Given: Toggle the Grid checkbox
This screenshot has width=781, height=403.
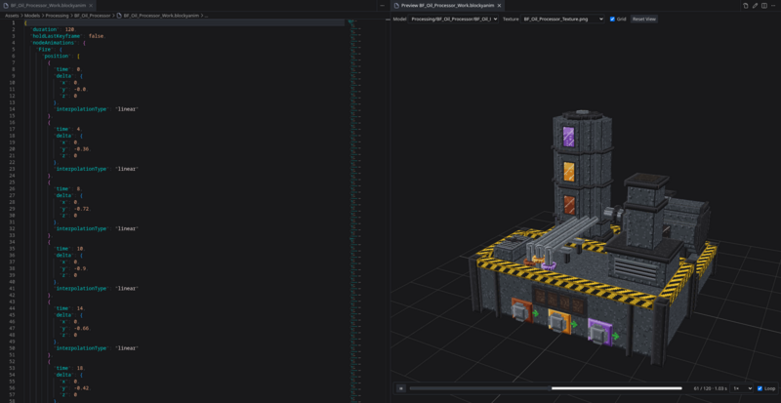Looking at the screenshot, I should [x=612, y=19].
